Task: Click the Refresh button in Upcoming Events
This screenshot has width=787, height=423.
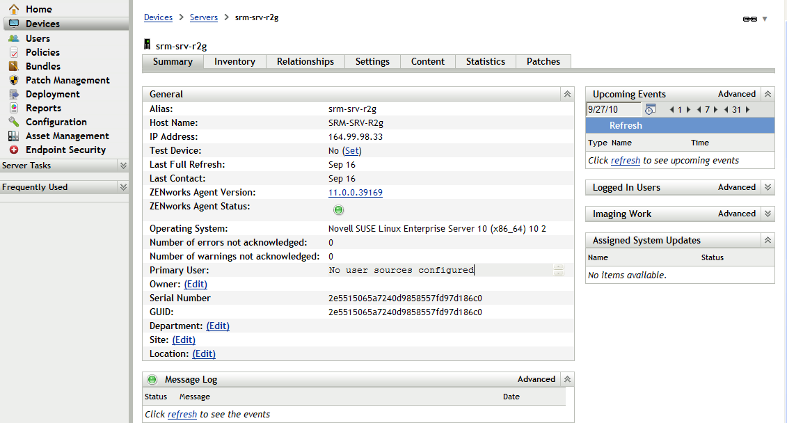Action: coord(625,125)
